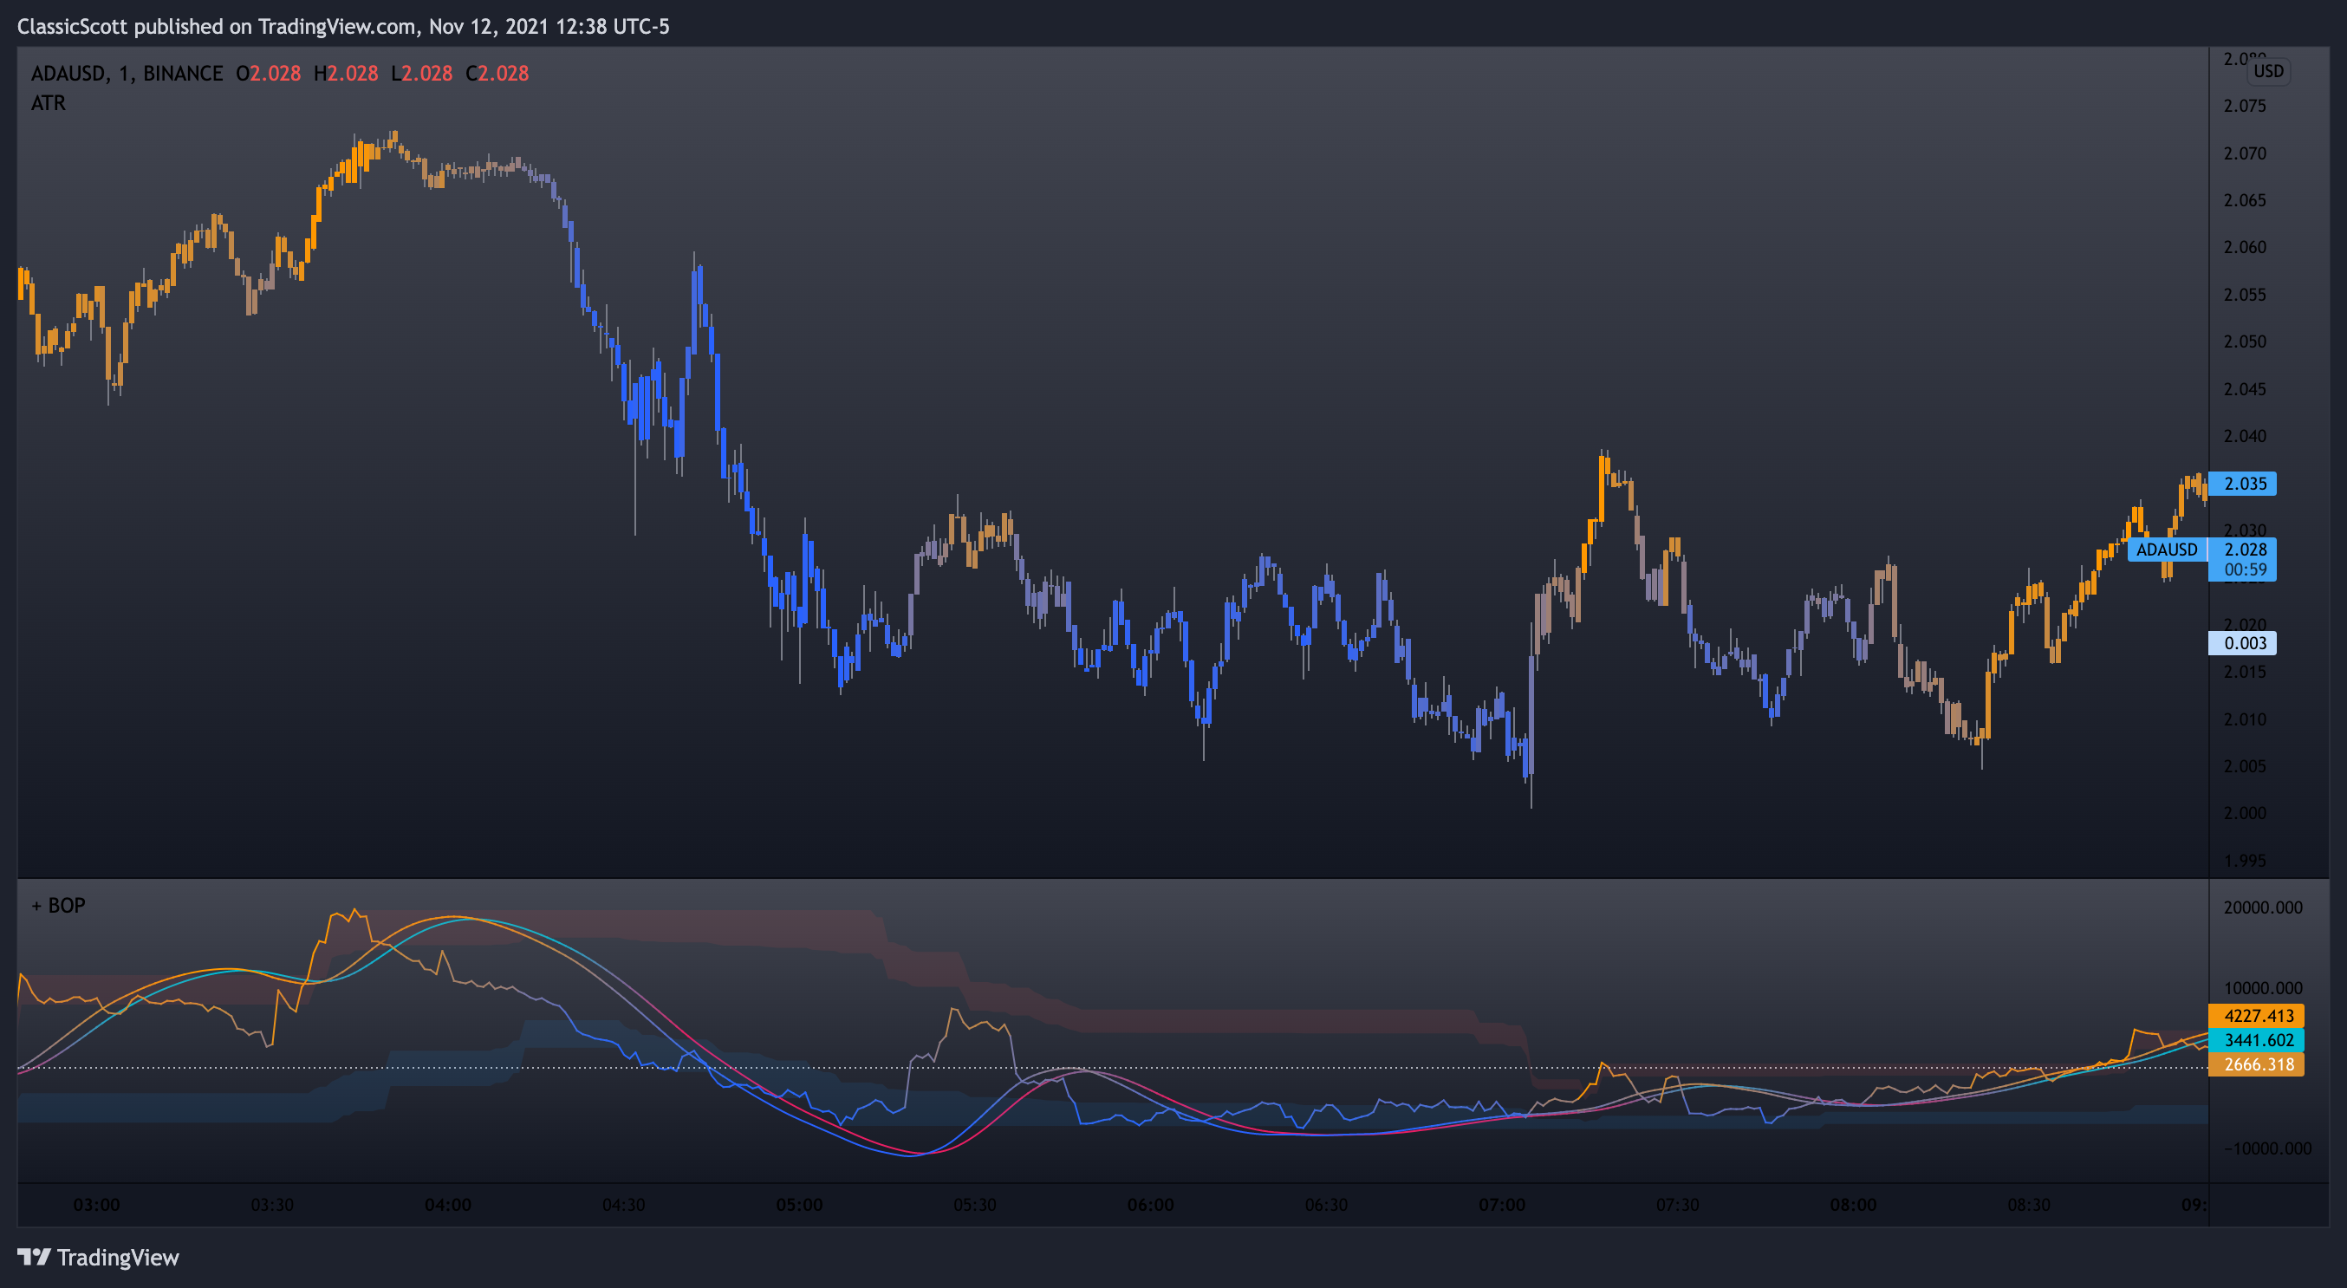Click the USD currency badge
Screen dimensions: 2347x1288
click(x=2268, y=71)
